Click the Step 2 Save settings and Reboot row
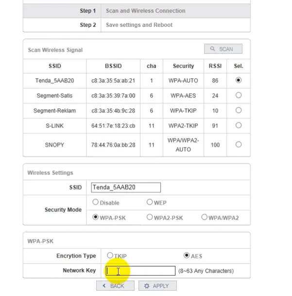Screen dimensions: 292x296 pyautogui.click(x=137, y=25)
